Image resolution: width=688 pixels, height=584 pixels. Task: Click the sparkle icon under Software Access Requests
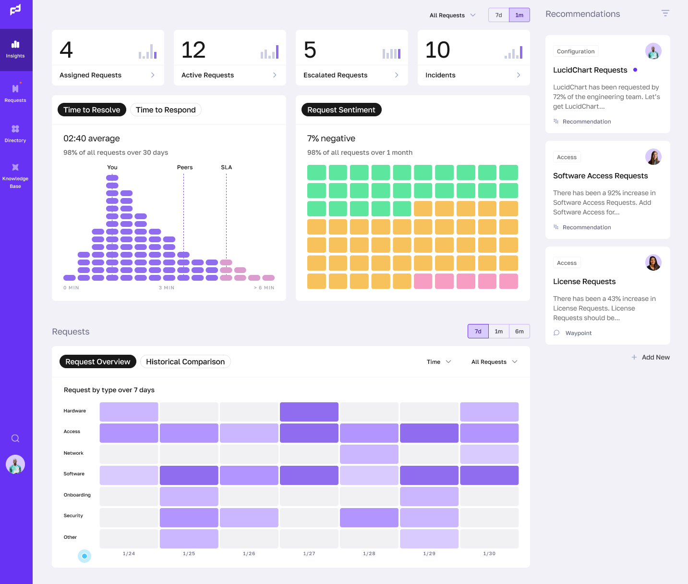click(556, 227)
